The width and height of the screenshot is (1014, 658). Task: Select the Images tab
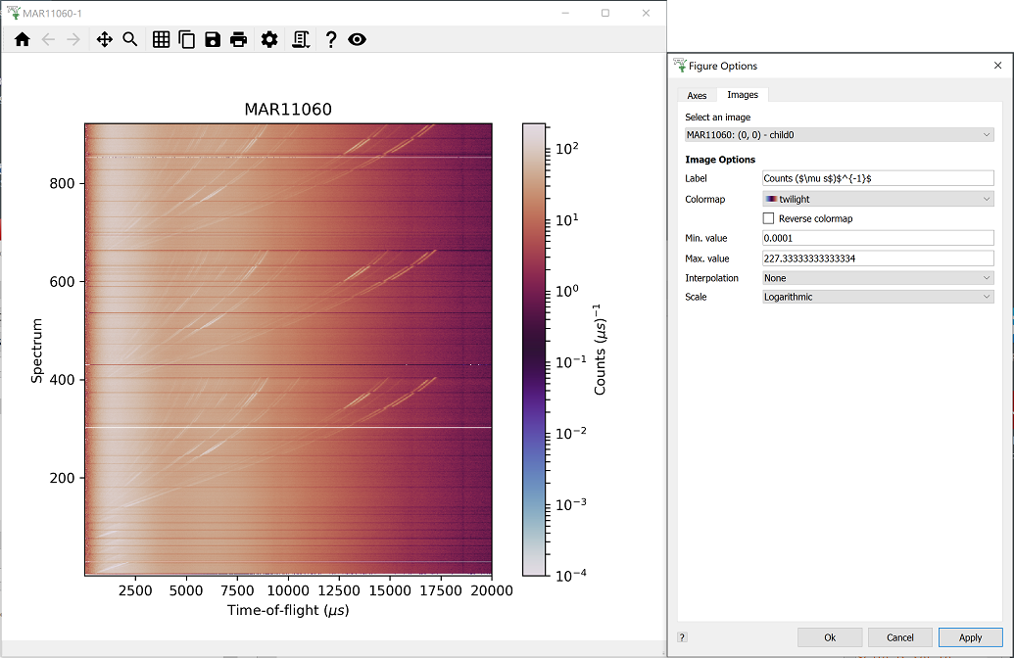point(742,95)
